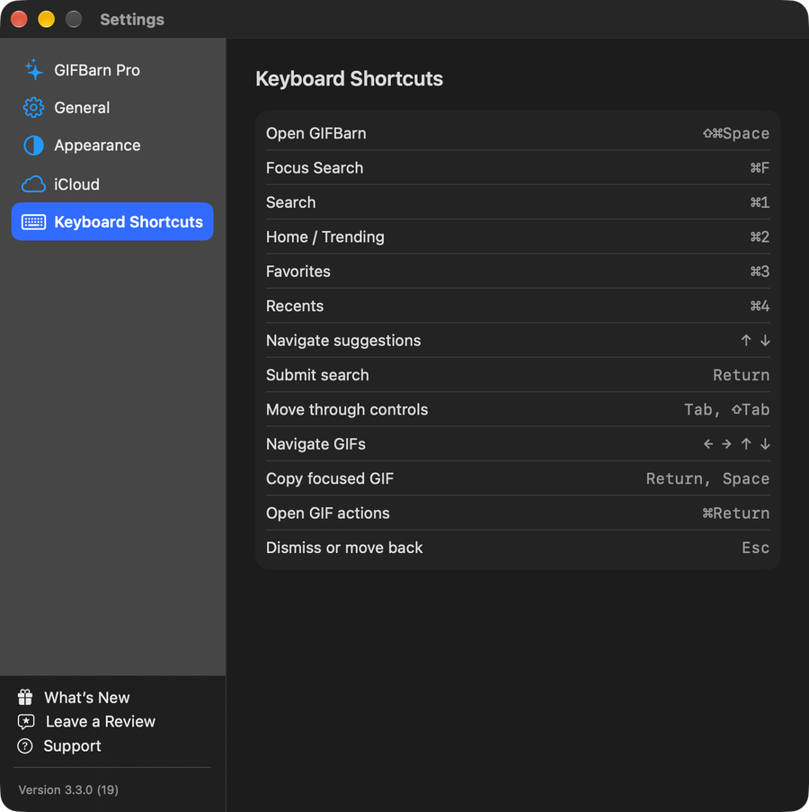The image size is (809, 812).
Task: Click the ⌘1 shortcut value
Action: point(760,202)
